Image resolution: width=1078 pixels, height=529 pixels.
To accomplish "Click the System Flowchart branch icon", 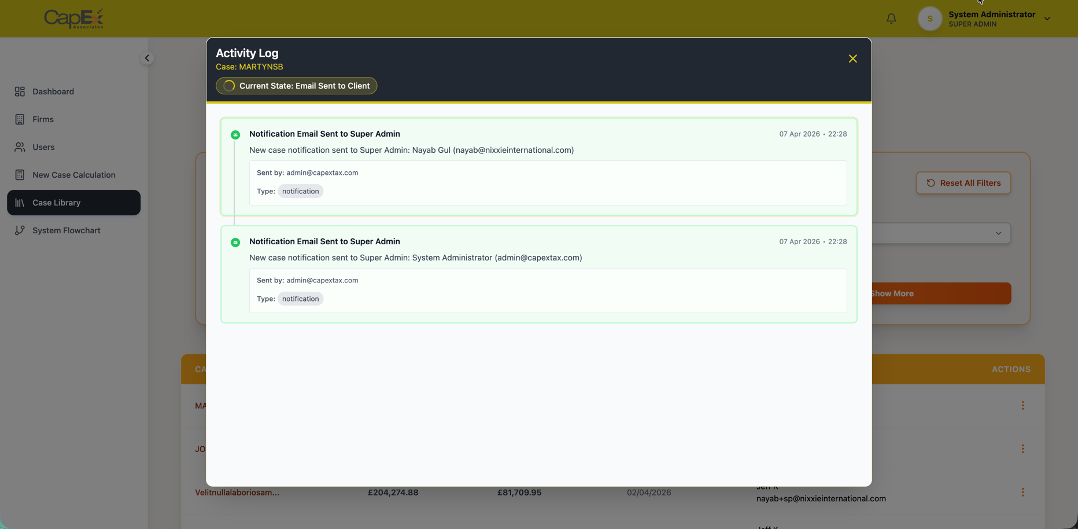I will (x=20, y=230).
